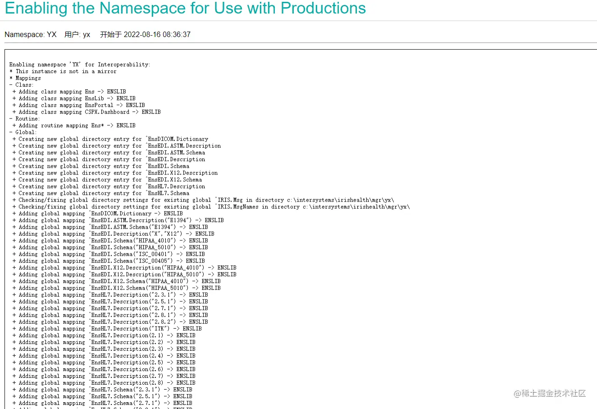Select the "Creating new global directory entry" ^EnsHL7.Schema line
Image resolution: width=597 pixels, height=409 pixels.
click(x=101, y=193)
